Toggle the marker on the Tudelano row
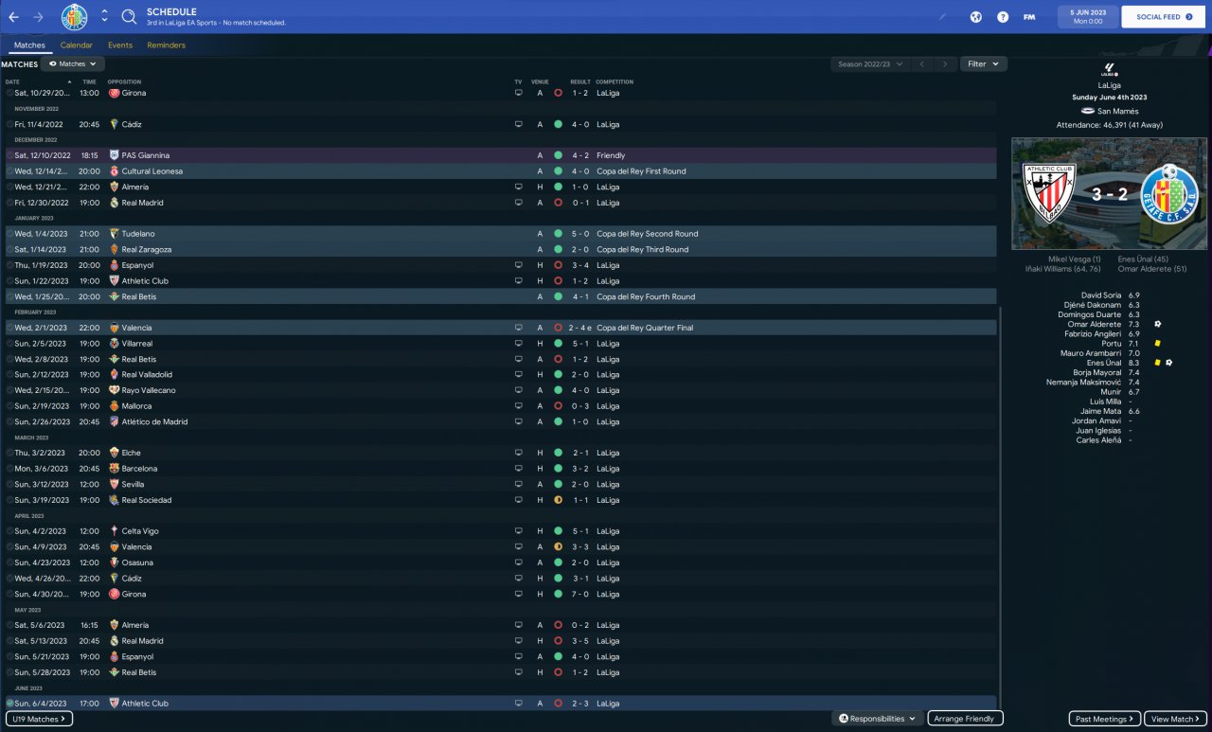 coord(9,234)
